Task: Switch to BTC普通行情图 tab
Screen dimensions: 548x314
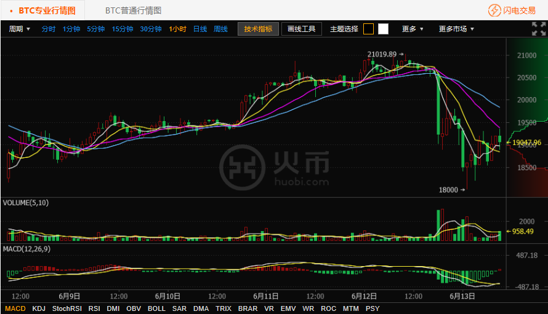Action: pyautogui.click(x=133, y=10)
